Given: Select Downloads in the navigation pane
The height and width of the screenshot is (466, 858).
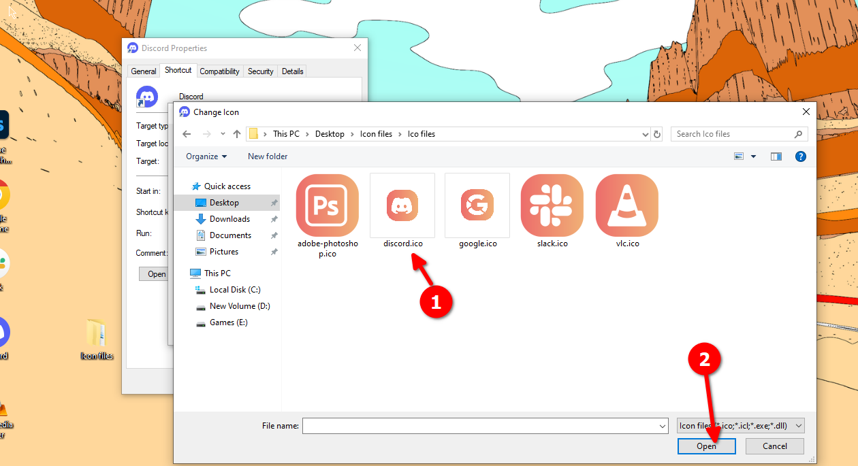Looking at the screenshot, I should click(229, 219).
